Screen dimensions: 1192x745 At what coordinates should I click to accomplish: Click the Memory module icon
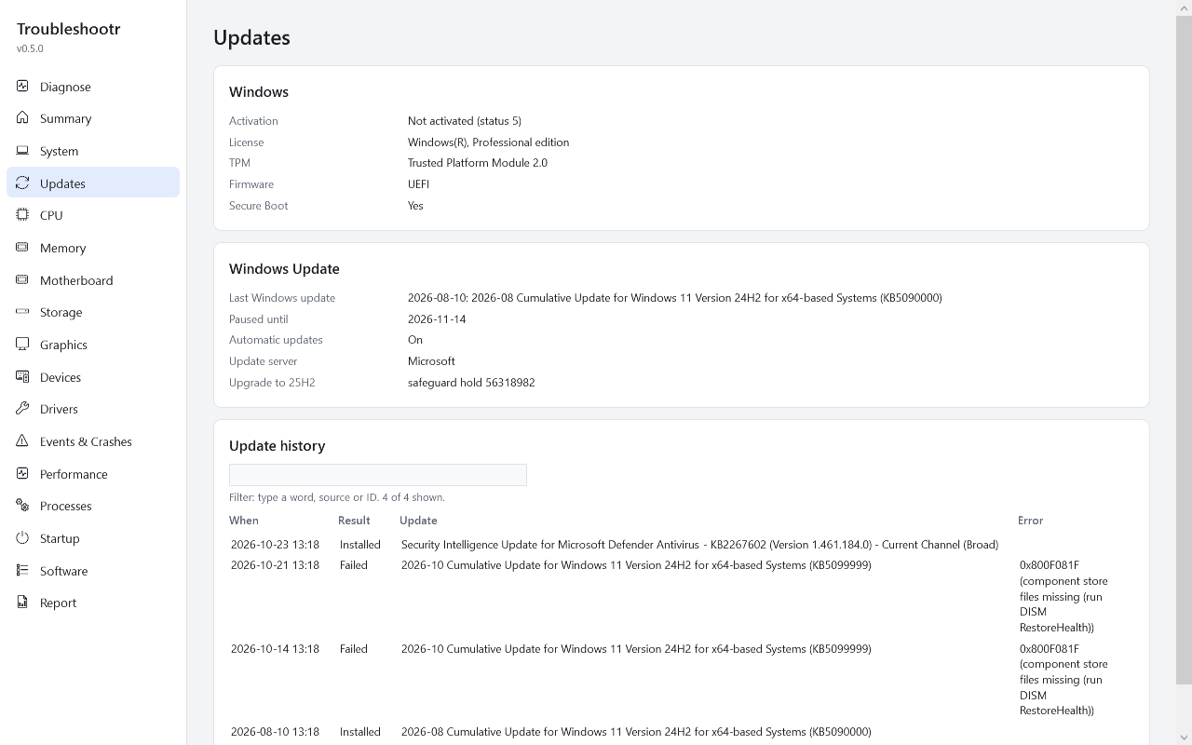pos(22,248)
